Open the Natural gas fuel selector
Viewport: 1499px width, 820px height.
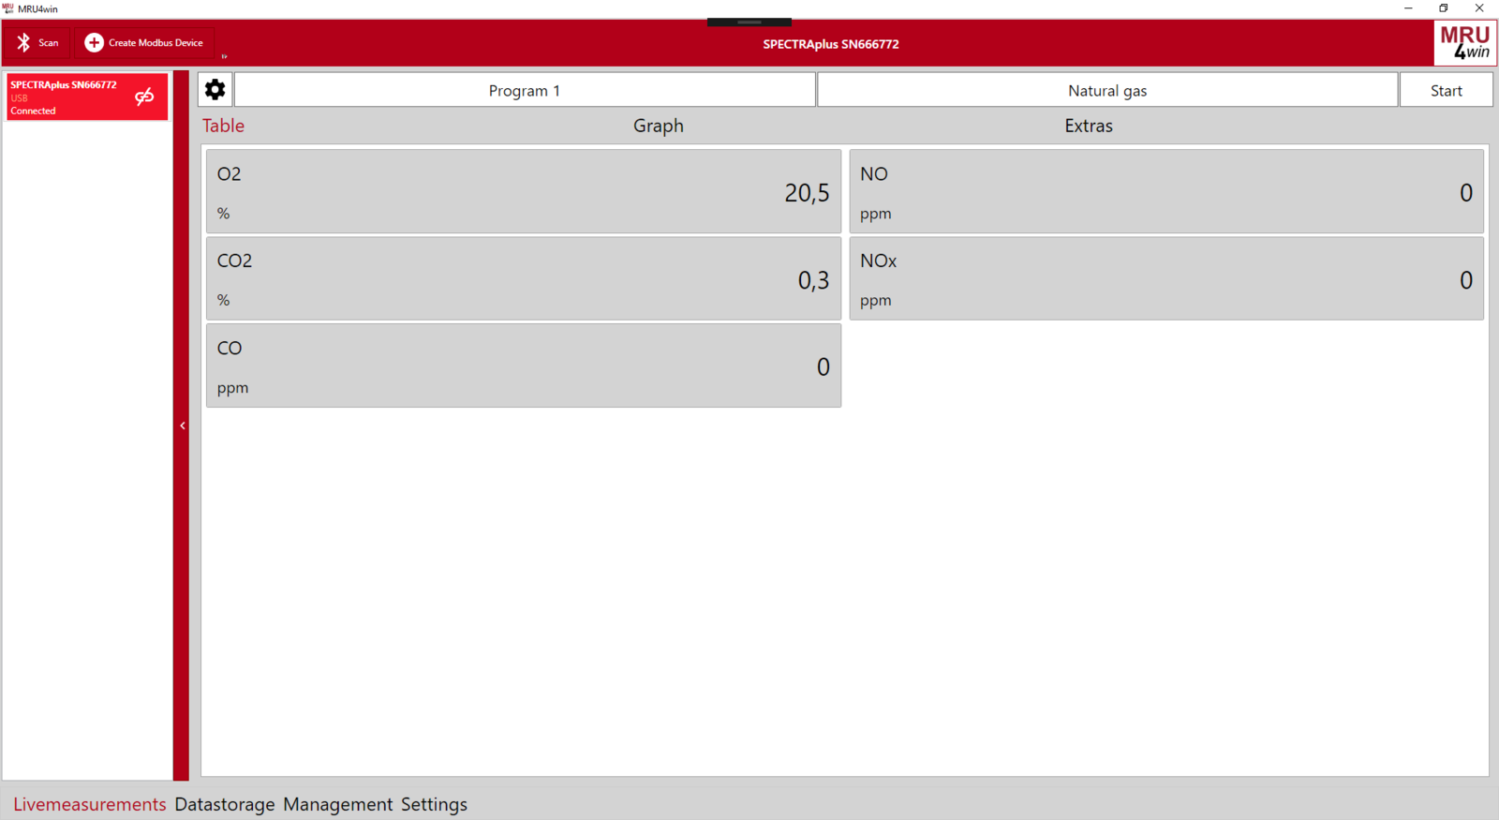[x=1106, y=91]
